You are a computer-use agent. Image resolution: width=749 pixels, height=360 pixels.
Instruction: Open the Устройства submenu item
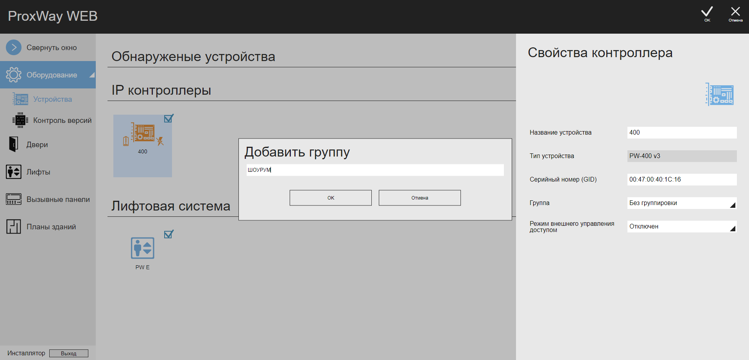click(52, 99)
